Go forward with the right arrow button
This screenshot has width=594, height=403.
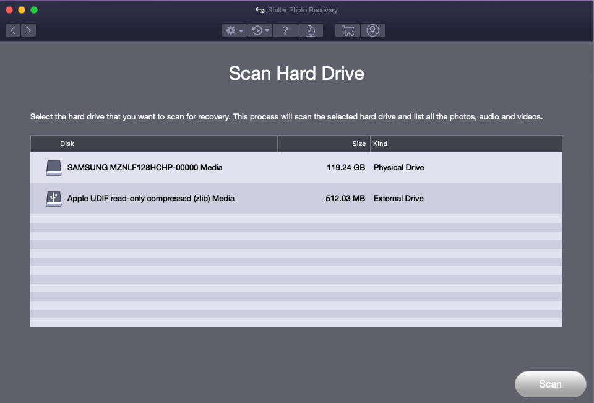[x=28, y=30]
